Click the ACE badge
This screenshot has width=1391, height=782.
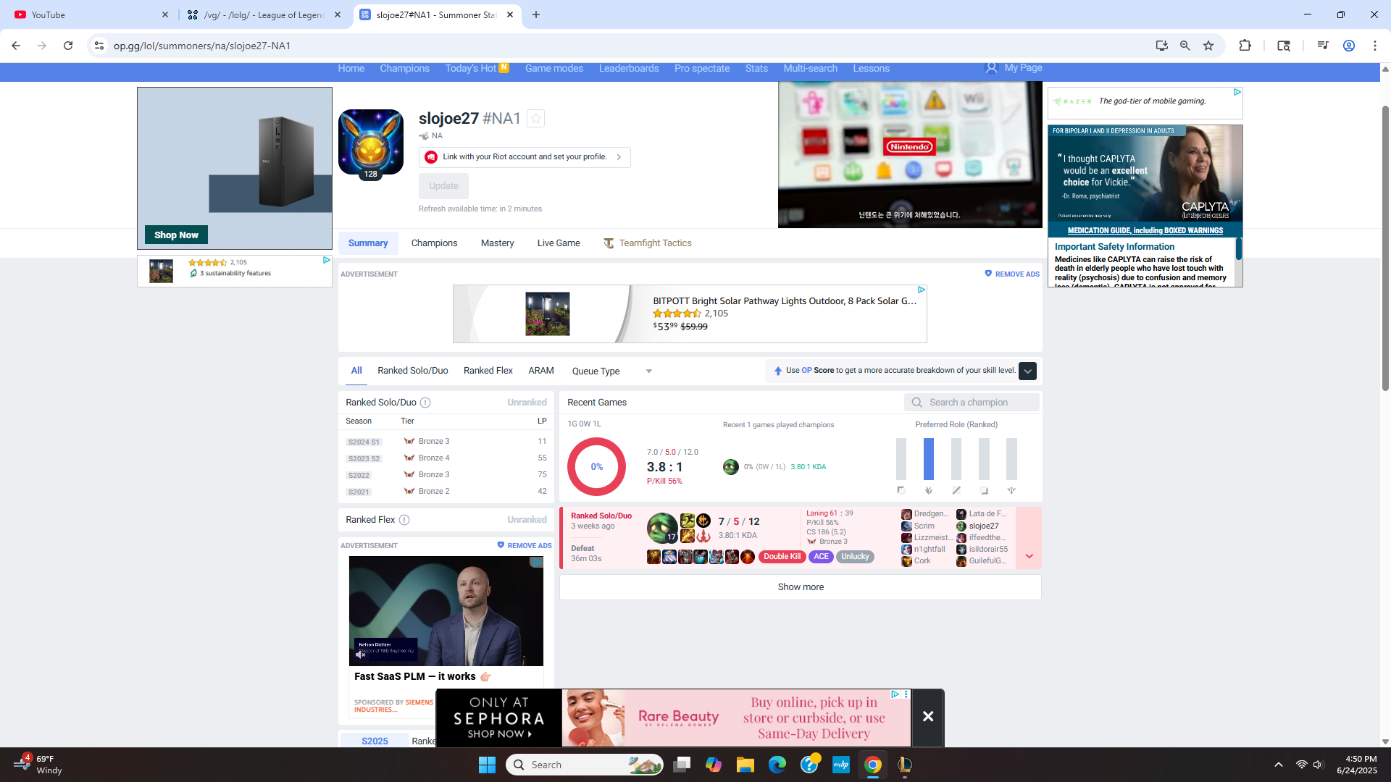[x=821, y=557]
